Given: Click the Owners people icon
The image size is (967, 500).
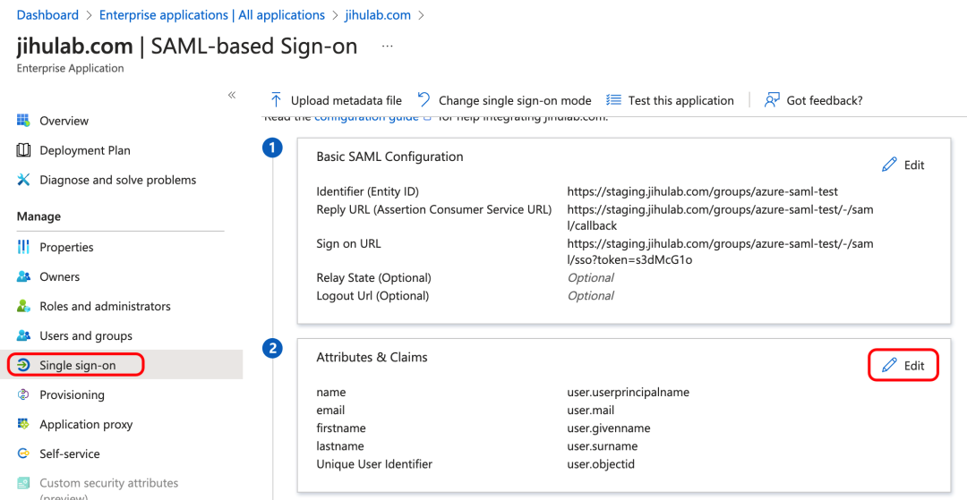Looking at the screenshot, I should (x=23, y=276).
